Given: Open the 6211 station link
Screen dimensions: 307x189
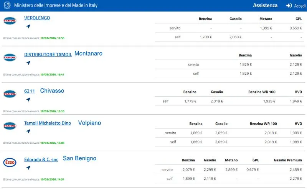Looking at the screenshot, I should point(30,91).
